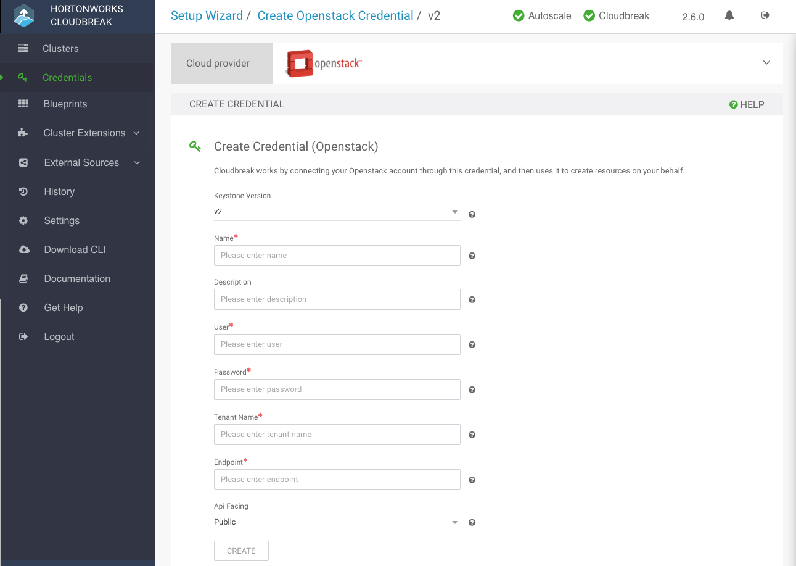Click help icon beside Name field
This screenshot has height=566, width=796.
[472, 256]
